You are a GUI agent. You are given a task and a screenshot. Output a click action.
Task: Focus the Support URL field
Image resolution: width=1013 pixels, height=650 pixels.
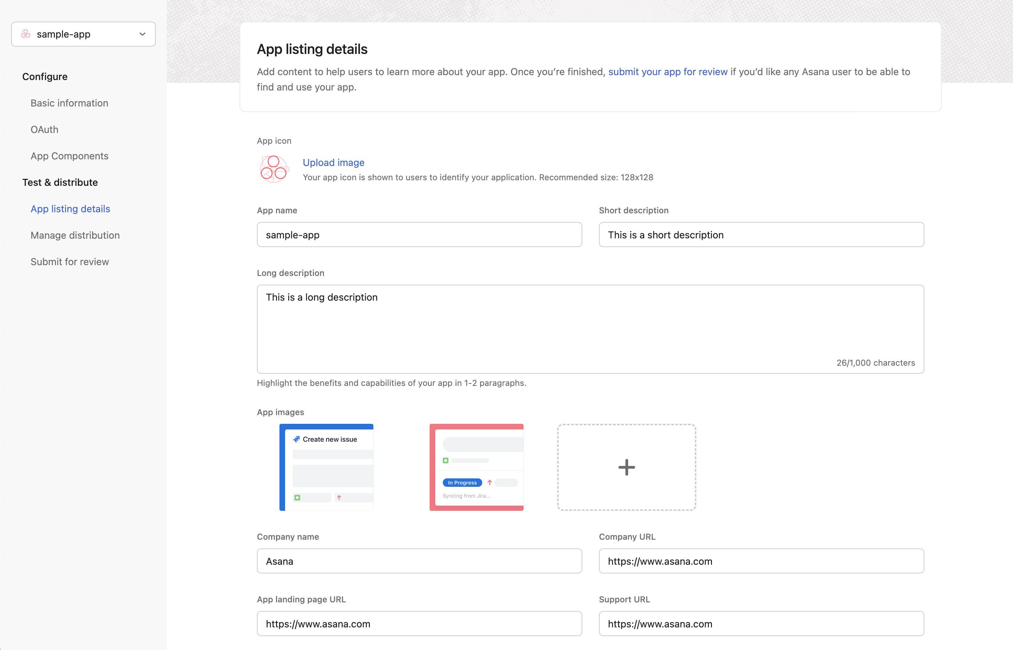761,624
